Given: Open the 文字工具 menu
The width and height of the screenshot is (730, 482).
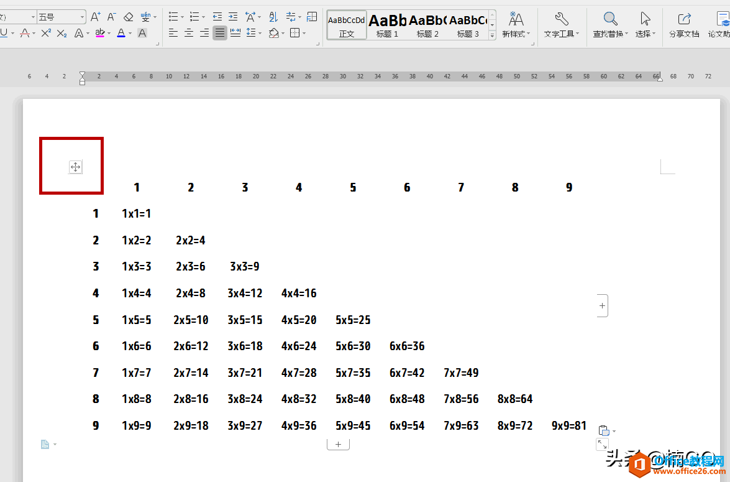Looking at the screenshot, I should (x=562, y=25).
